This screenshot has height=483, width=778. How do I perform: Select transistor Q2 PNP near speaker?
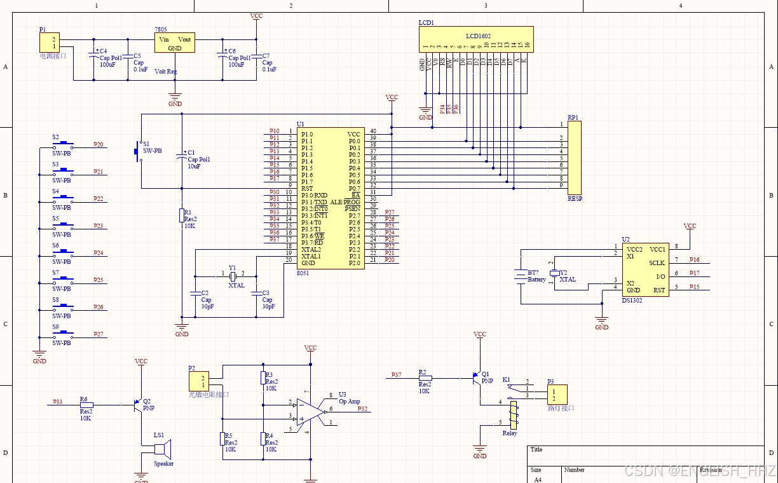pyautogui.click(x=138, y=404)
